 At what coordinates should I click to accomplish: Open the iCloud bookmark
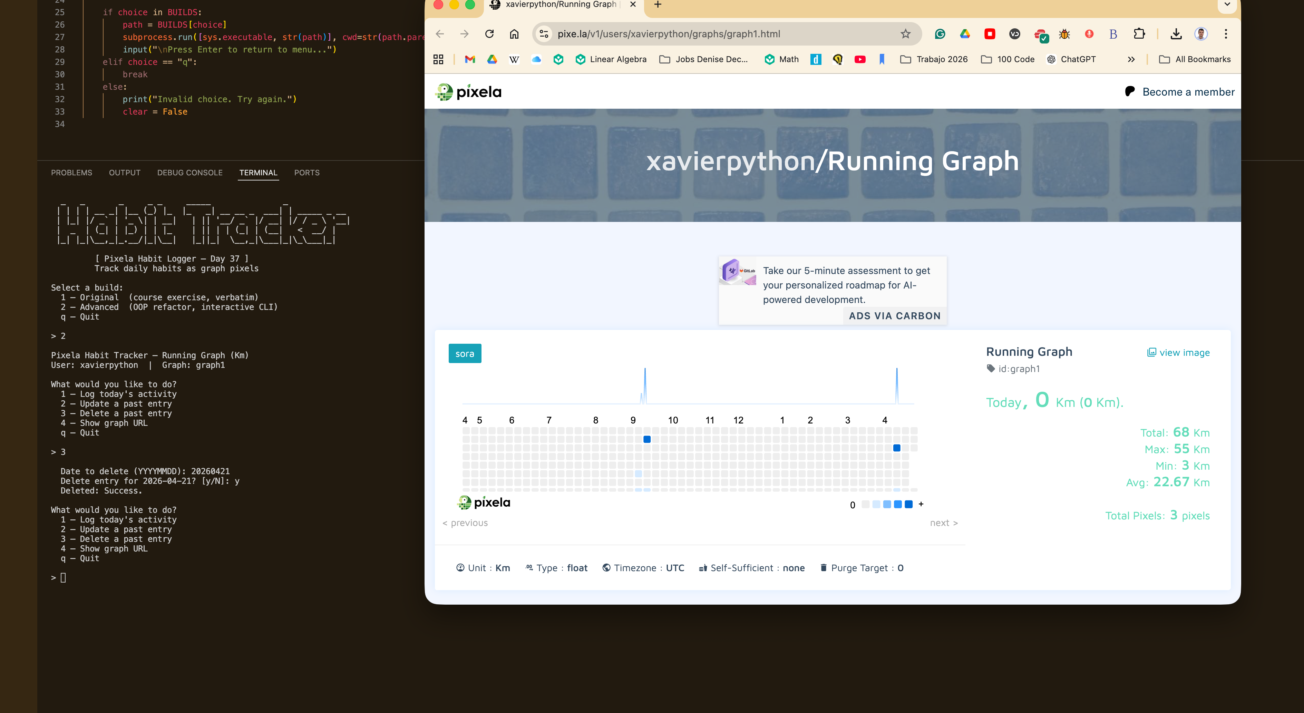point(536,59)
